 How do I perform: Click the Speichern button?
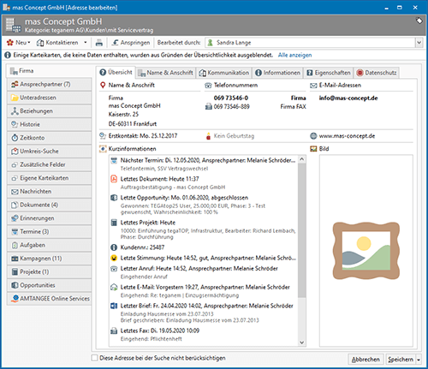click(401, 360)
